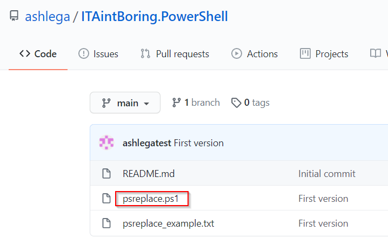The image size is (388, 238).
Task: View the 1 branch link
Action: (196, 103)
